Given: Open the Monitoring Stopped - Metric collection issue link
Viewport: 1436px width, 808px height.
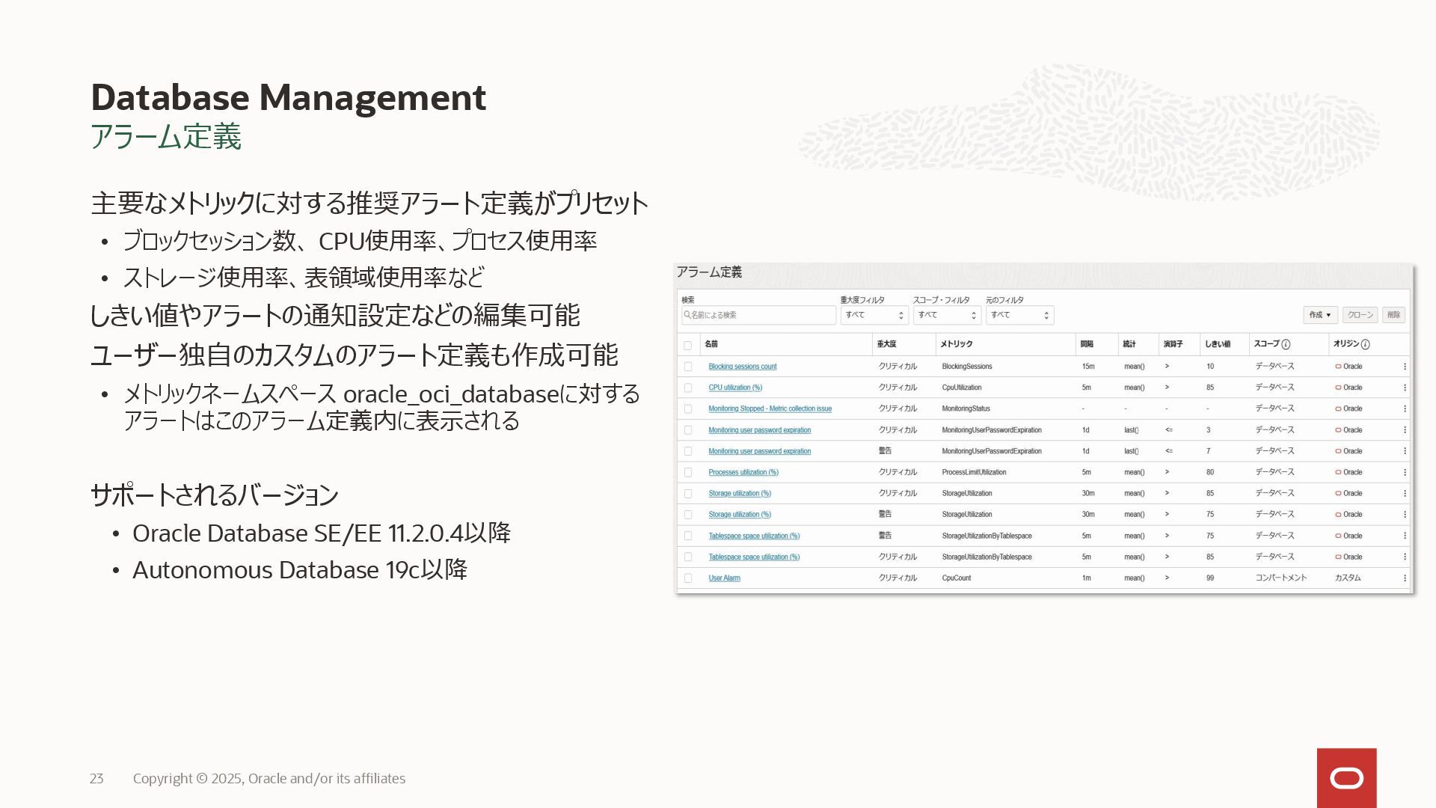Looking at the screenshot, I should (770, 408).
